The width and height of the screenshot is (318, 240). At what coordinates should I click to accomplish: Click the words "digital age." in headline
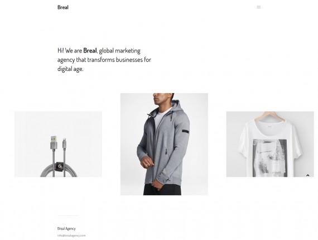(x=70, y=69)
